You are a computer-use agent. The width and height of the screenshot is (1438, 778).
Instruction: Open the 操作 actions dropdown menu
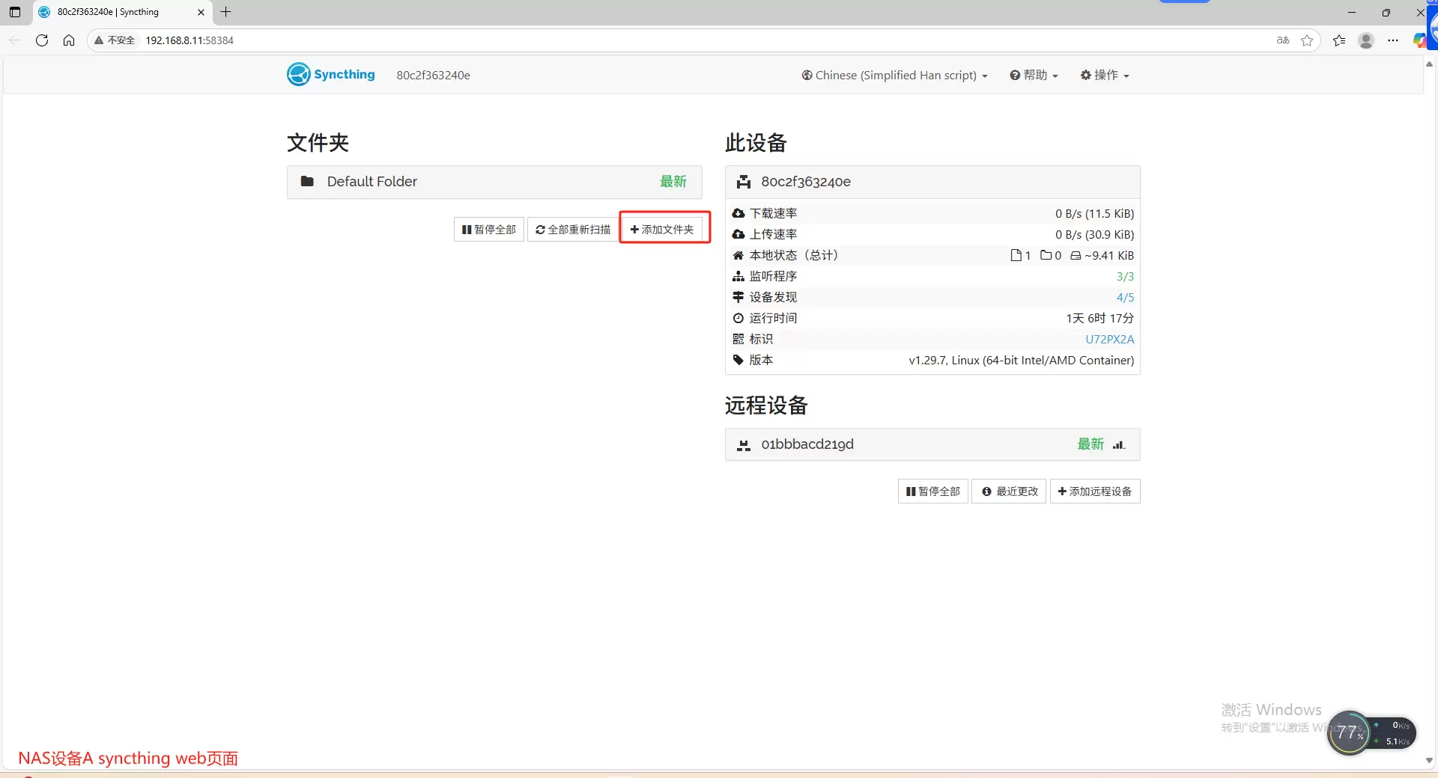tap(1105, 76)
